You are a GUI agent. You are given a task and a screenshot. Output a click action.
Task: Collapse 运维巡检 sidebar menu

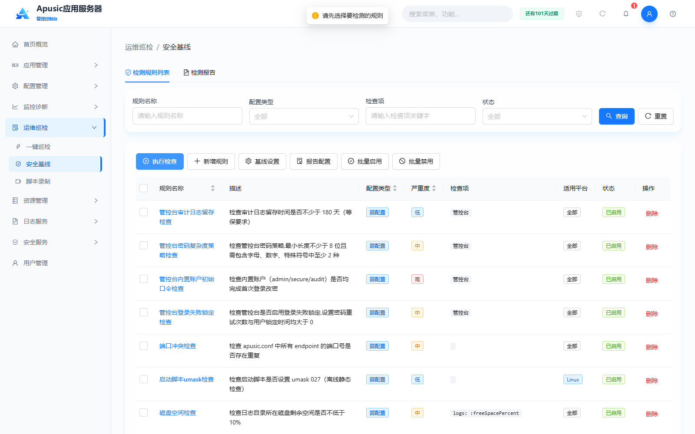coord(55,128)
